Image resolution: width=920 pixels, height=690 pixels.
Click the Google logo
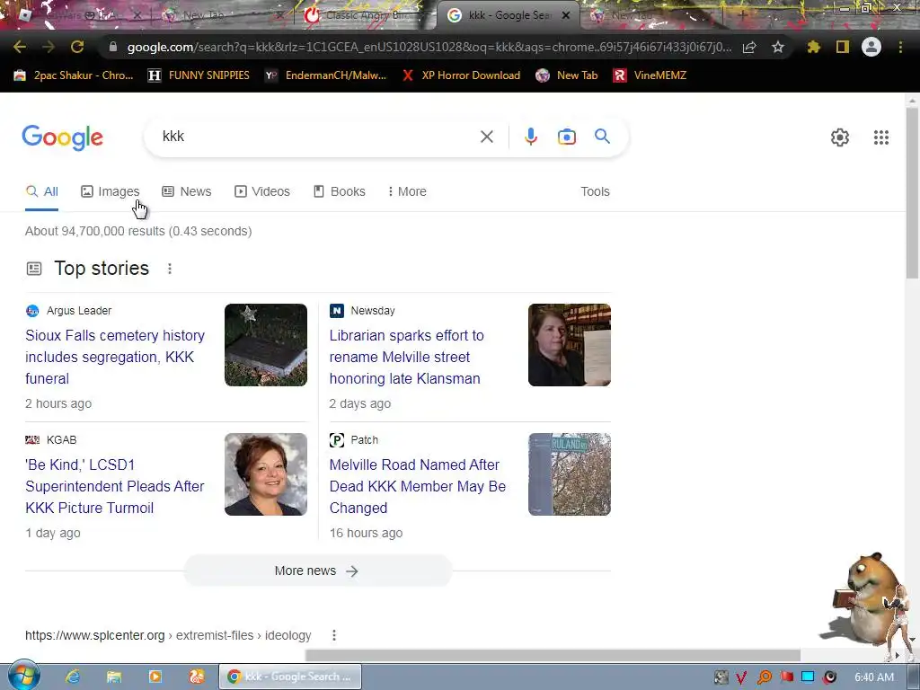(x=62, y=137)
